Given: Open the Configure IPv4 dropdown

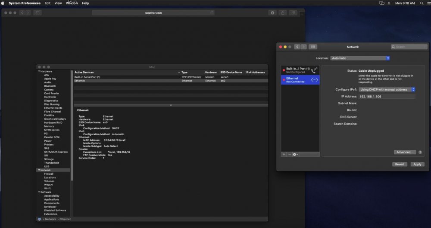Looking at the screenshot, I should click(x=387, y=89).
